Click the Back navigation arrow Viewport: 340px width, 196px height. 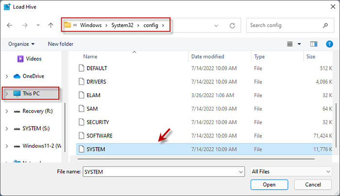click(10, 25)
